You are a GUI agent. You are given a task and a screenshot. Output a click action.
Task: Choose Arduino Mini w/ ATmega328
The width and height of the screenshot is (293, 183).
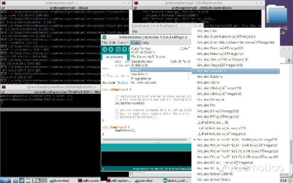pos(236,88)
